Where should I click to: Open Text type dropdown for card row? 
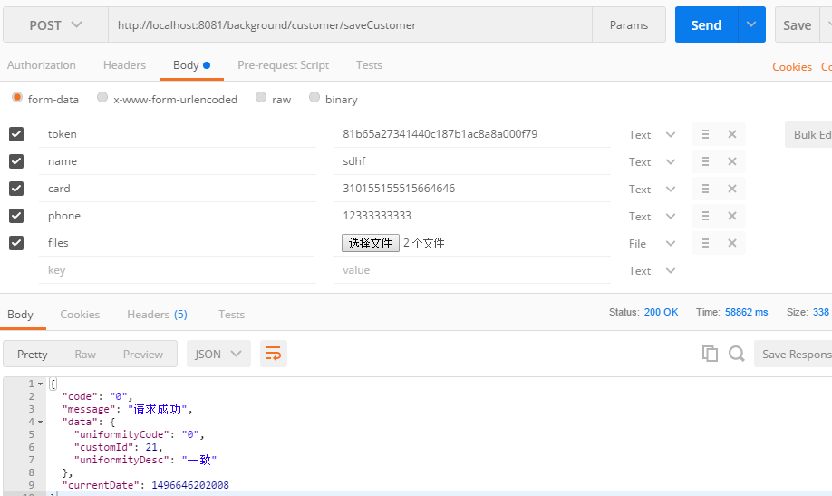coord(670,189)
